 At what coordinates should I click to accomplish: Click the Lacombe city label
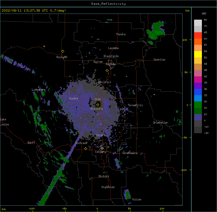[113, 48]
